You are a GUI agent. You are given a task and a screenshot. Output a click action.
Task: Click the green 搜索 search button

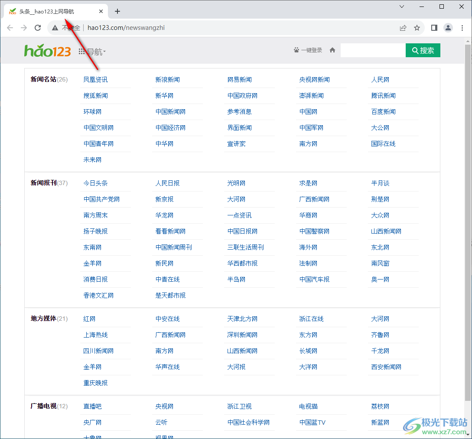pos(423,50)
